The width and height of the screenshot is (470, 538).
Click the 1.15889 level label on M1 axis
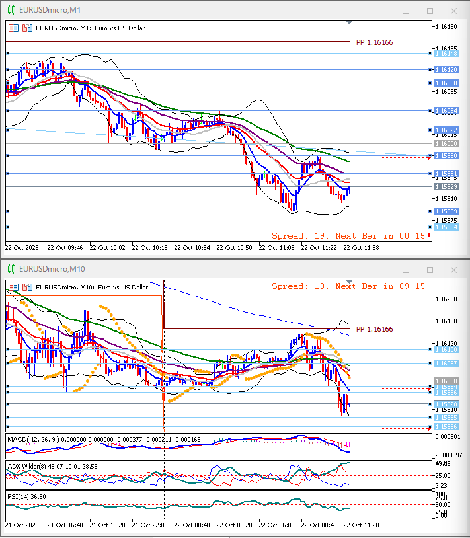tap(446, 211)
